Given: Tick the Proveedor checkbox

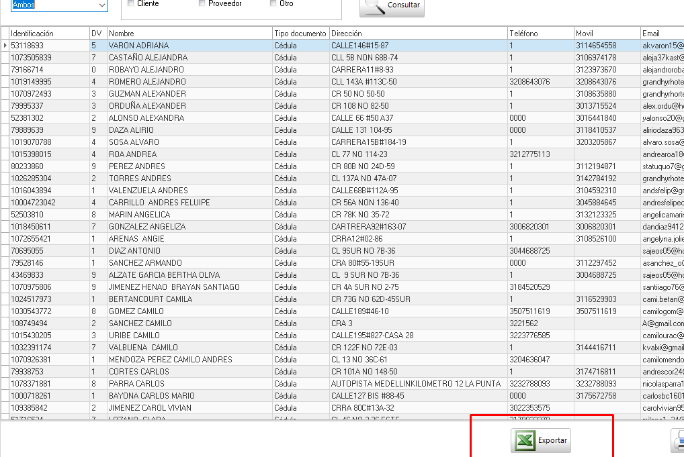Looking at the screenshot, I should click(x=202, y=3).
